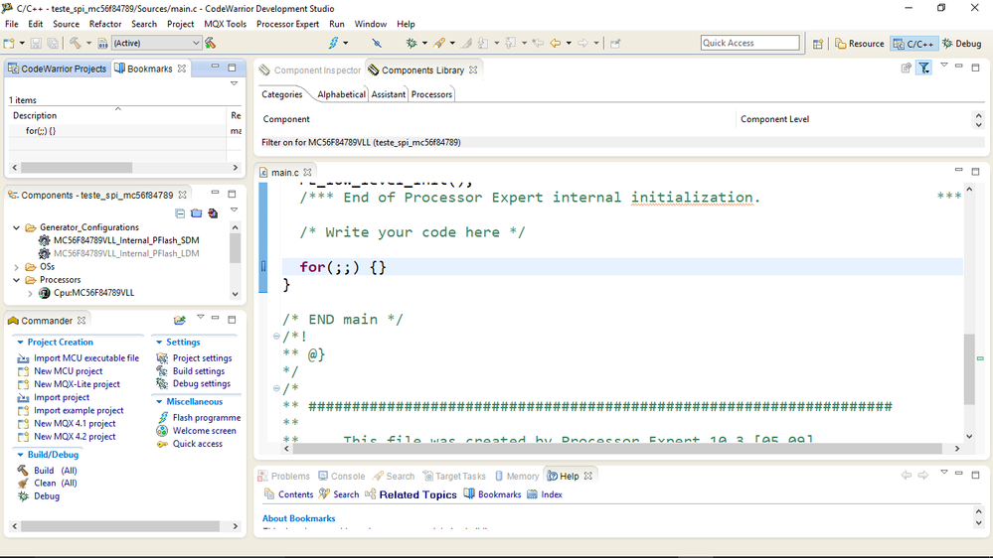Screen dimensions: 993x558
Task: Expand the Cpu:MC56F84789VLL node
Action: tap(30, 293)
